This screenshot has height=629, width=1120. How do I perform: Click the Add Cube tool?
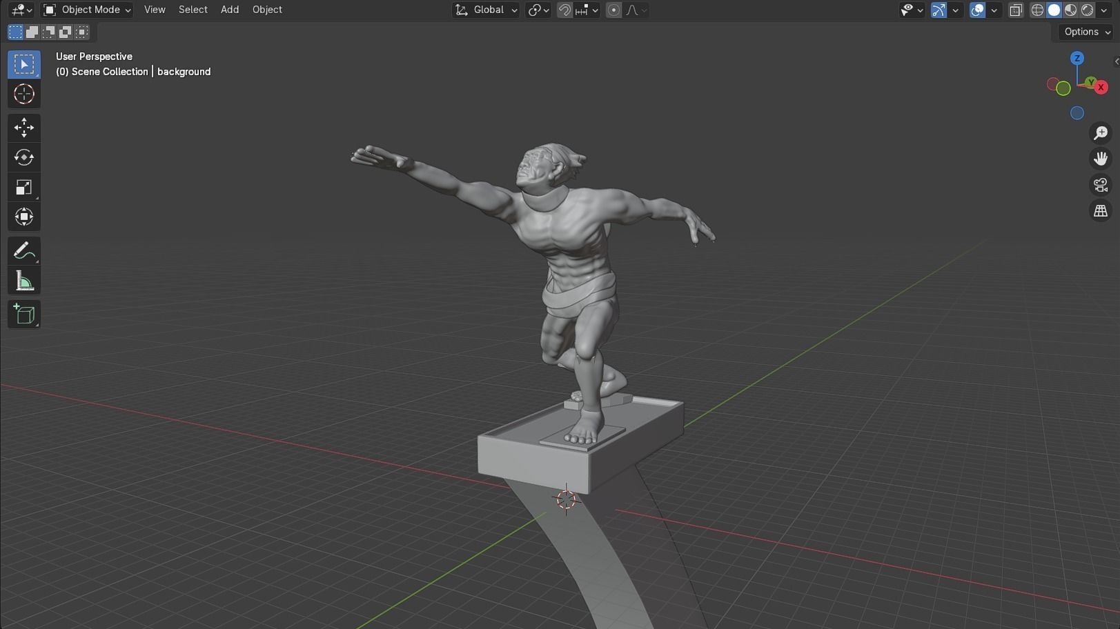[24, 314]
